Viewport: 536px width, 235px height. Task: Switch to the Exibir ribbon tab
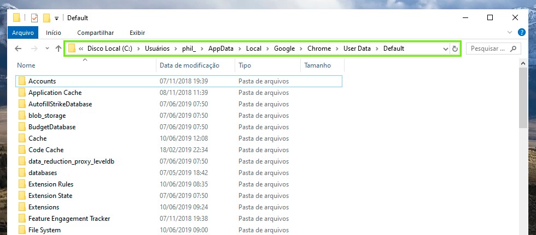coord(137,33)
